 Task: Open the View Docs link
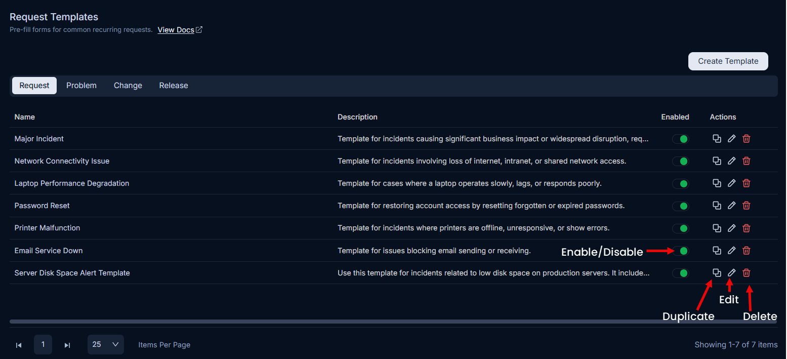[180, 30]
